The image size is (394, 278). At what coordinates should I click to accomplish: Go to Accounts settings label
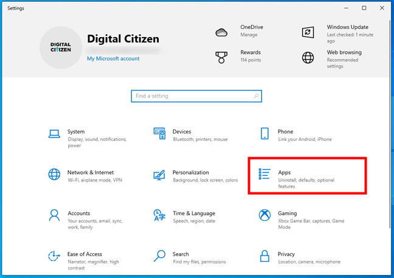[x=78, y=213]
